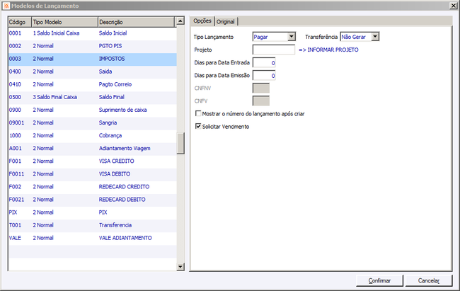The height and width of the screenshot is (291, 460).
Task: Click the Projeto input field
Action: 274,50
